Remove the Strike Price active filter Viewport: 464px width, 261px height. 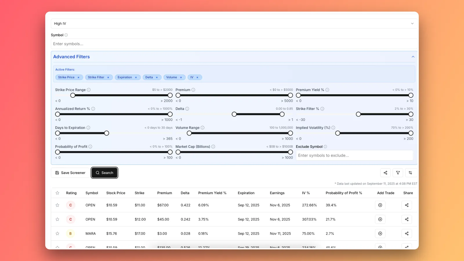point(78,77)
